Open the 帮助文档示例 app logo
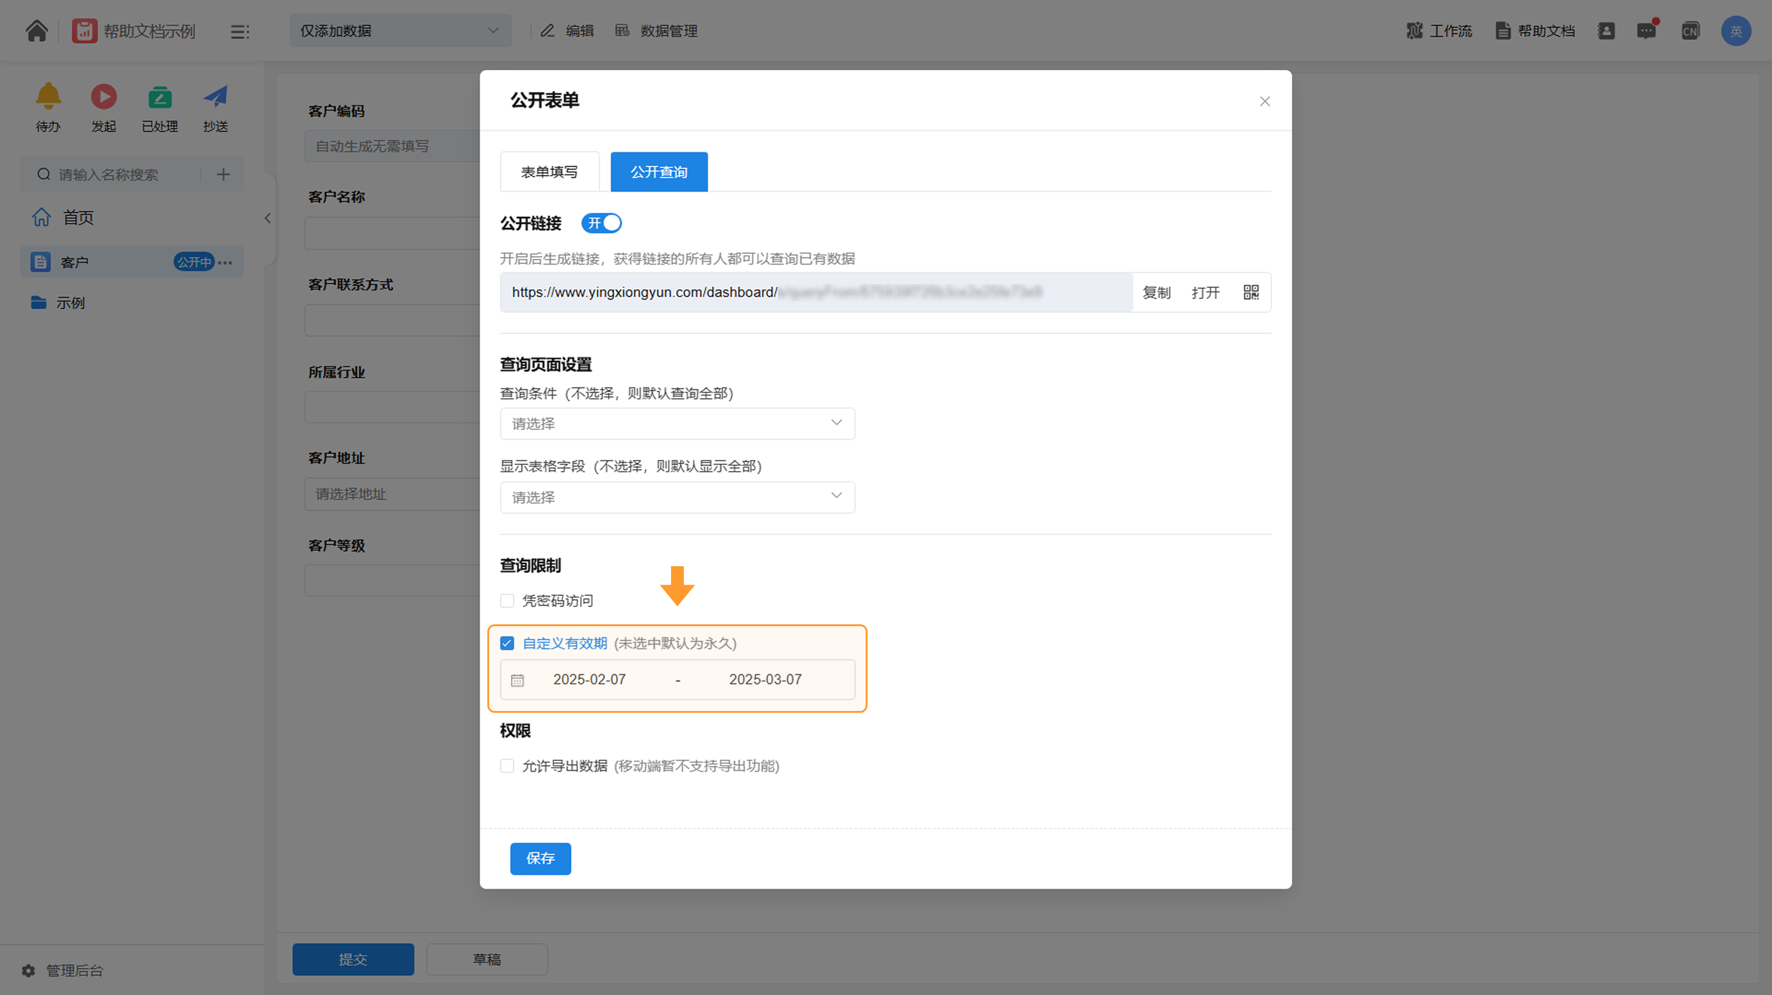This screenshot has height=995, width=1772. coord(84,31)
